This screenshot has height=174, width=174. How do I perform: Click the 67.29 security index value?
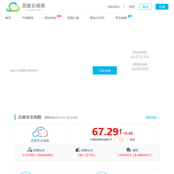105,131
